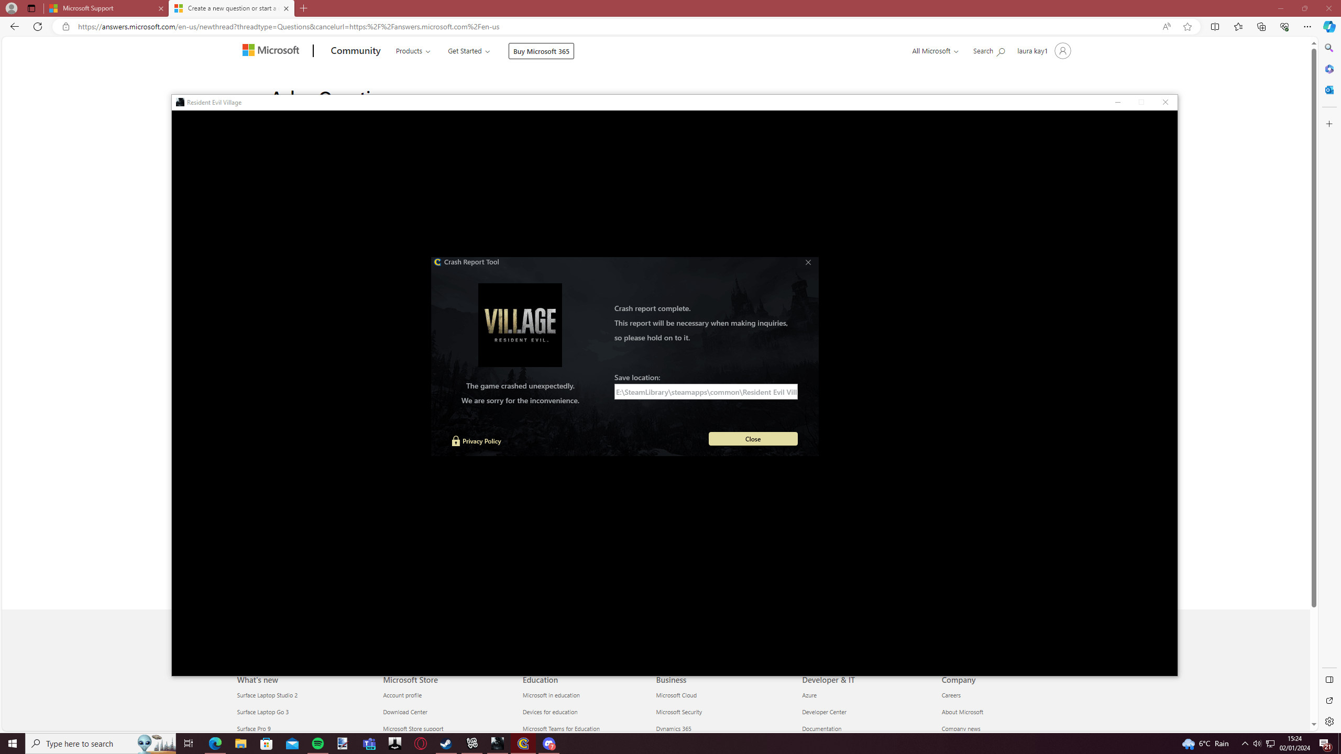Toggle the browser split screen button

pyautogui.click(x=1215, y=27)
